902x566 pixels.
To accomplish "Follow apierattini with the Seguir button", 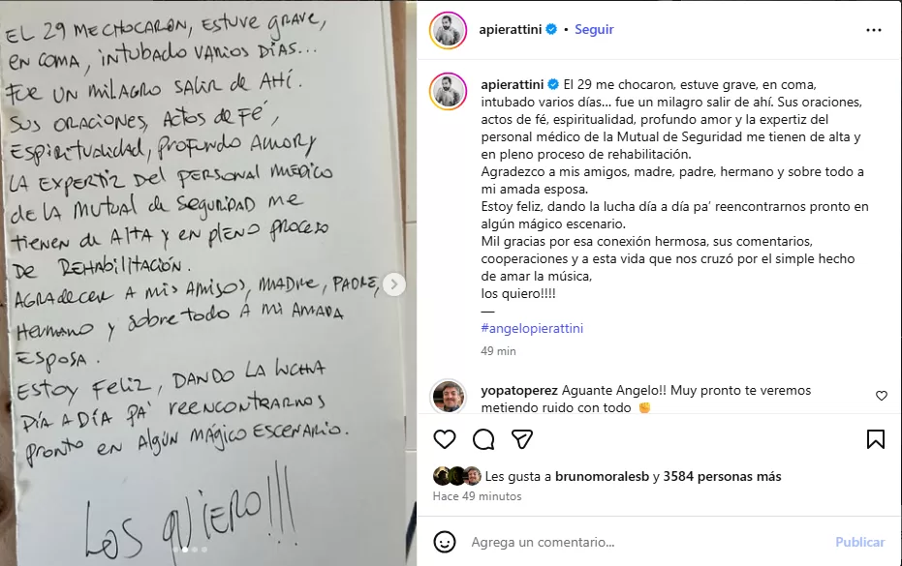I will (594, 29).
